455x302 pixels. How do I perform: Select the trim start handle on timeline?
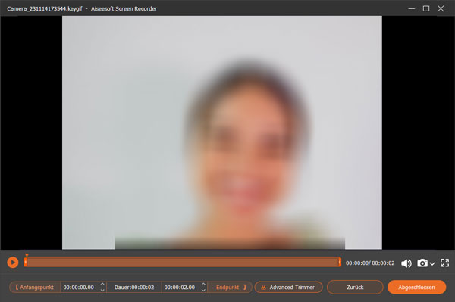tap(26, 263)
